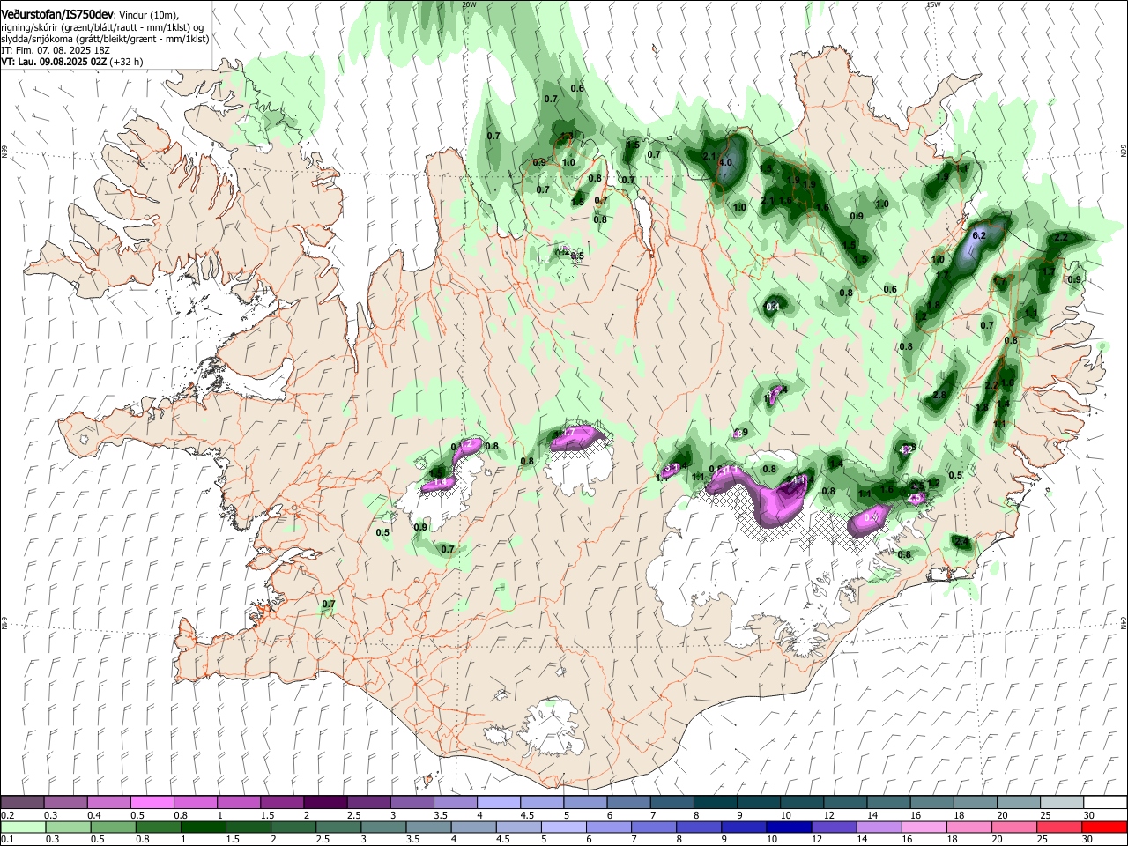
Task: Click the white 30 swatch, upper legend row
Action: pyautogui.click(x=1103, y=803)
